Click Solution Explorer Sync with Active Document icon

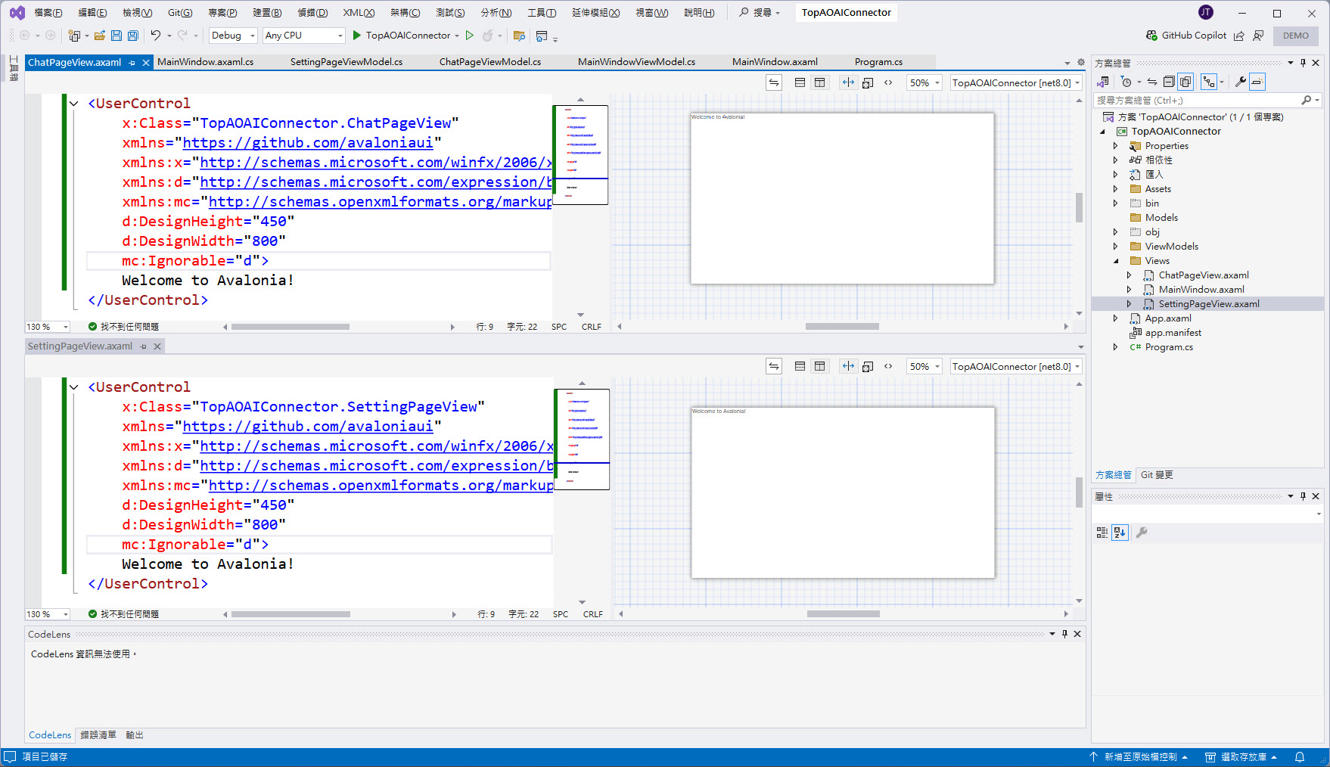(1152, 82)
